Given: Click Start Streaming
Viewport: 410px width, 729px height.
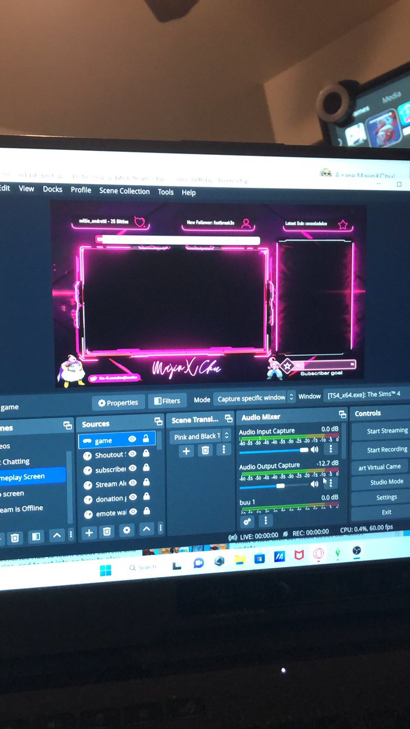Looking at the screenshot, I should pos(383,431).
